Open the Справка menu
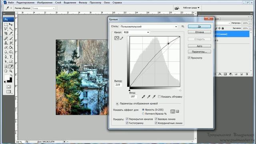This screenshot has height=144, width=256. (x=117, y=3)
